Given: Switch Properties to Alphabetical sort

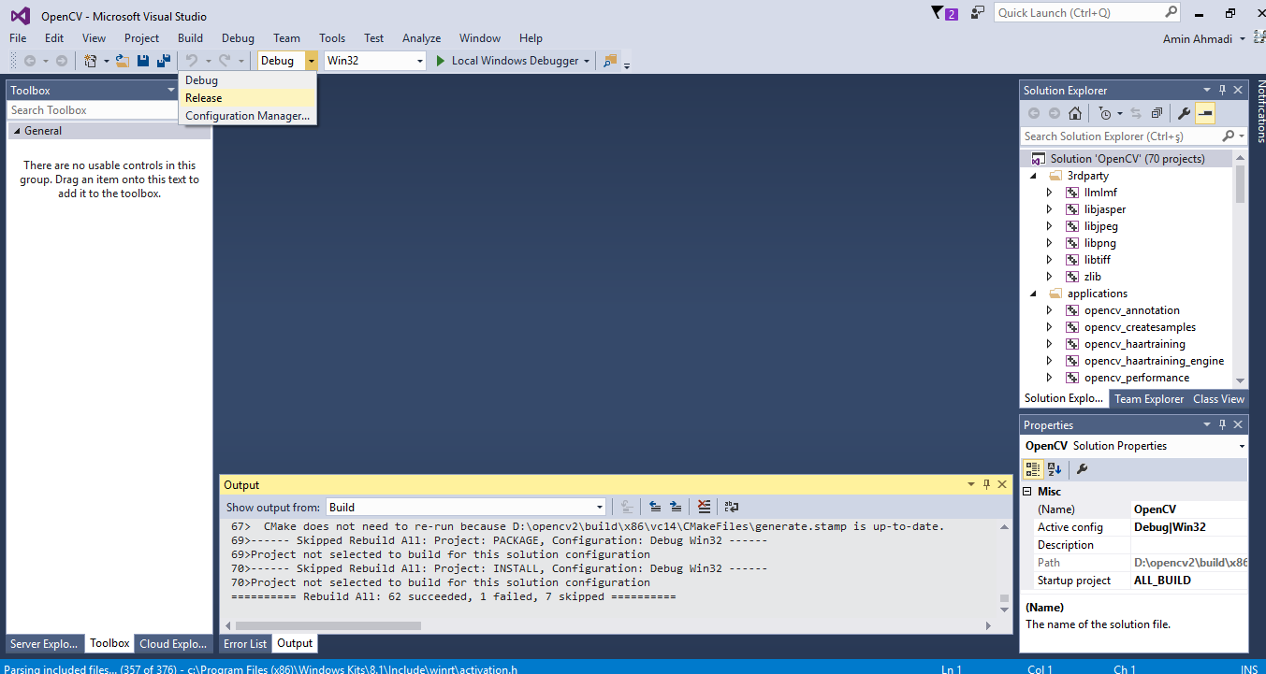Looking at the screenshot, I should pyautogui.click(x=1055, y=469).
